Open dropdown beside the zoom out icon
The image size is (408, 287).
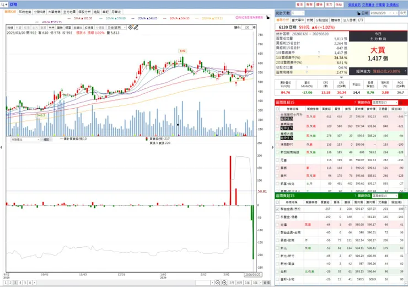[212, 283]
